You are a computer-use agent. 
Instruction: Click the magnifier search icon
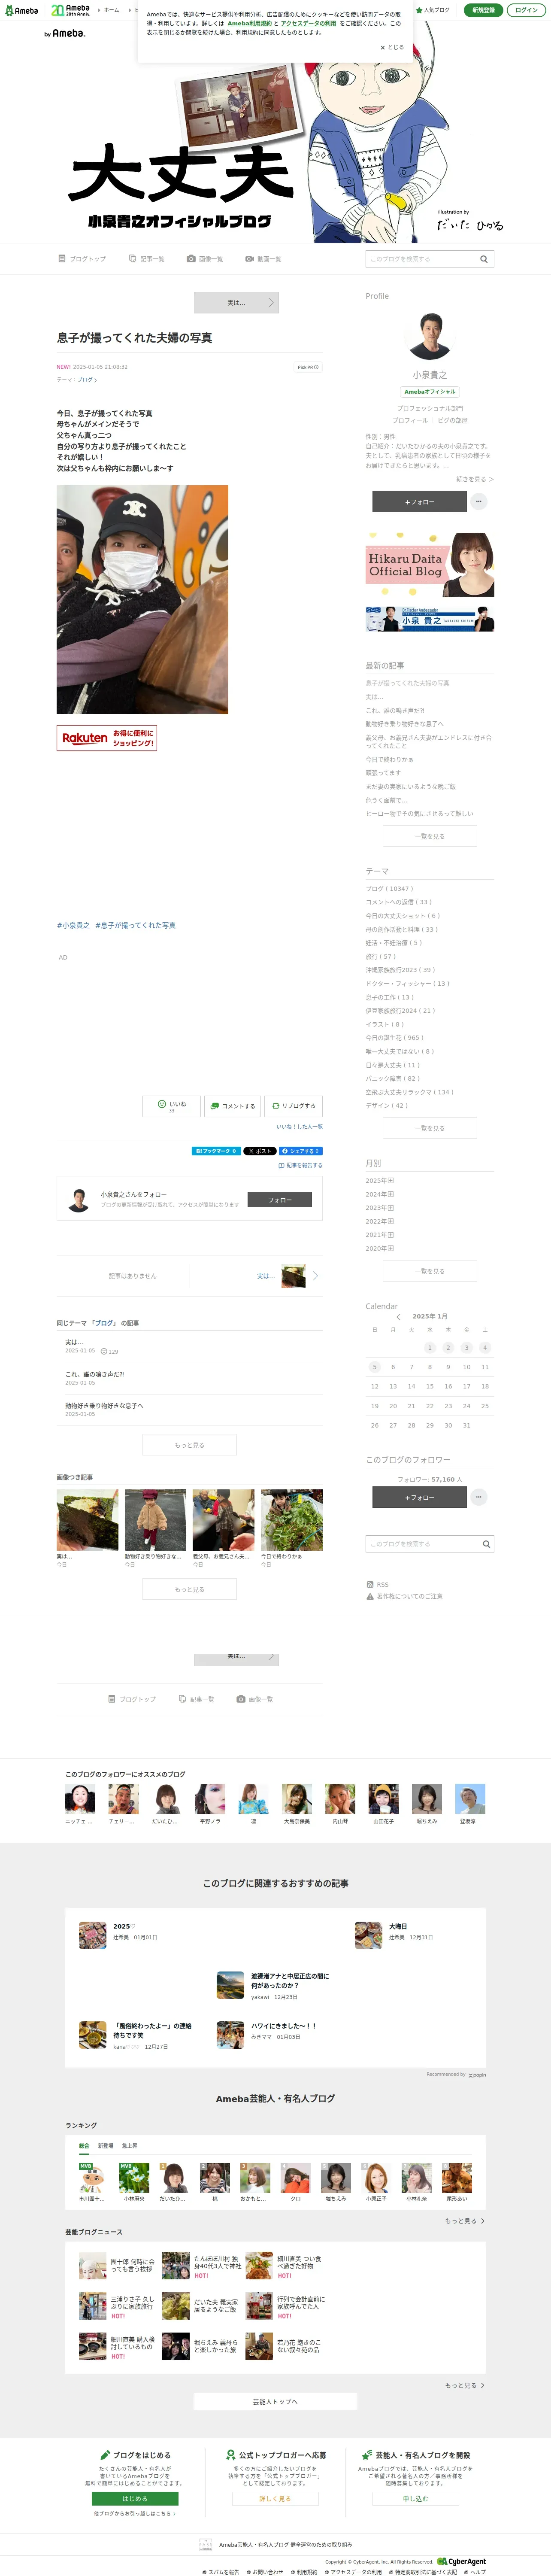click(484, 259)
